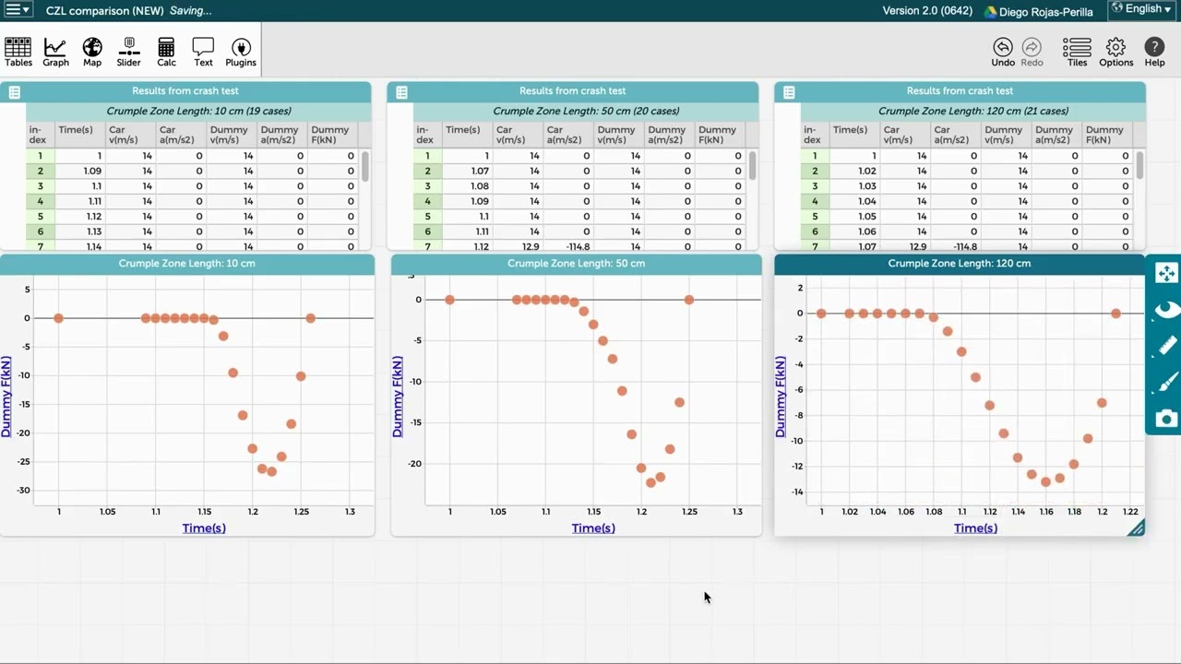Open the Help menu
Image resolution: width=1181 pixels, height=664 pixels.
pyautogui.click(x=1154, y=52)
